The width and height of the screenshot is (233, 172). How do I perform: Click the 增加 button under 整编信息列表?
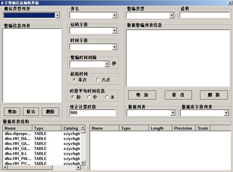12,111
